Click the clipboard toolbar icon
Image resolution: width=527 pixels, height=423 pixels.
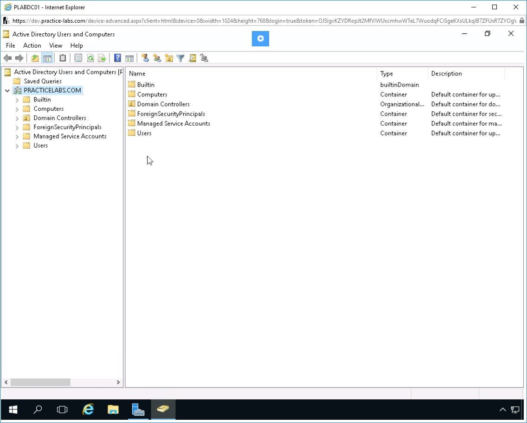63,58
